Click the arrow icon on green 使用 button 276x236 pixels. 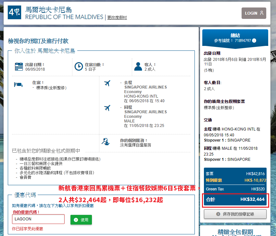(x=76, y=220)
